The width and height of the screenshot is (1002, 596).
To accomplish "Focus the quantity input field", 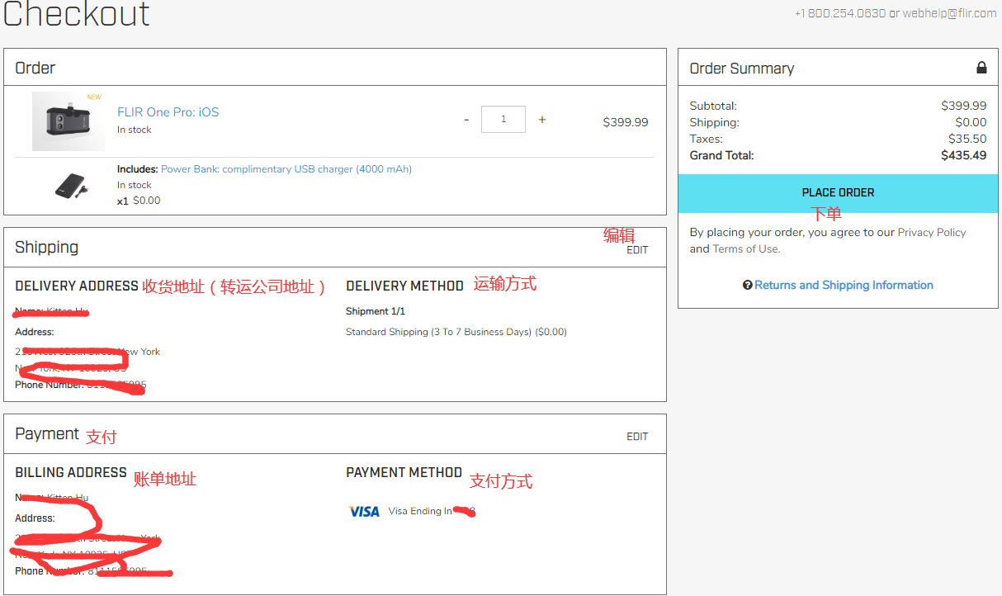I will click(x=503, y=120).
